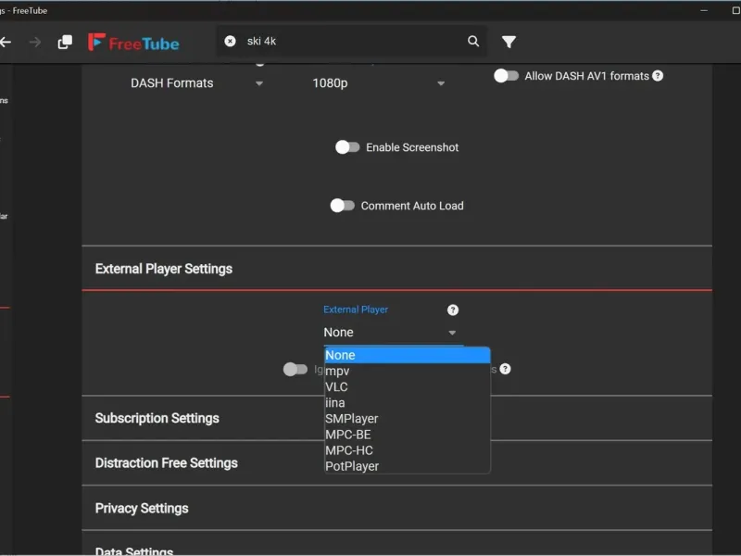This screenshot has height=556, width=741.
Task: Select mpv from the player list
Action: click(x=338, y=372)
